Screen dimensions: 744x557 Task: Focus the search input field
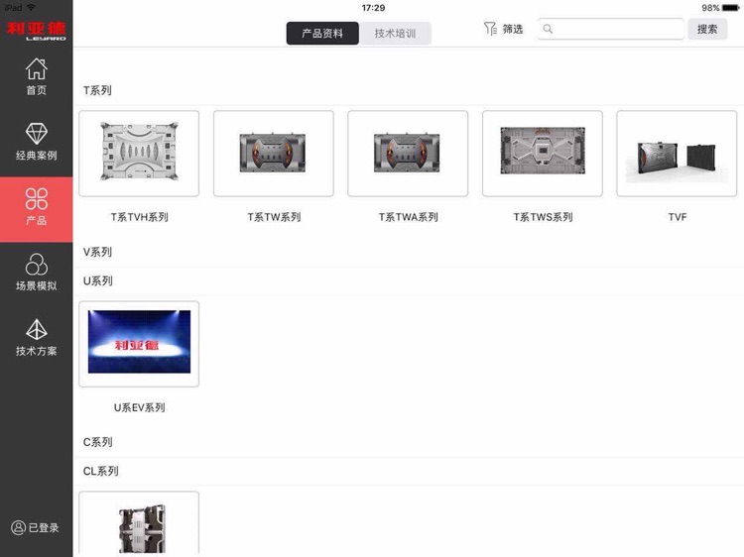pos(611,29)
